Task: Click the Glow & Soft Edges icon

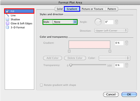Action: click(x=7, y=23)
